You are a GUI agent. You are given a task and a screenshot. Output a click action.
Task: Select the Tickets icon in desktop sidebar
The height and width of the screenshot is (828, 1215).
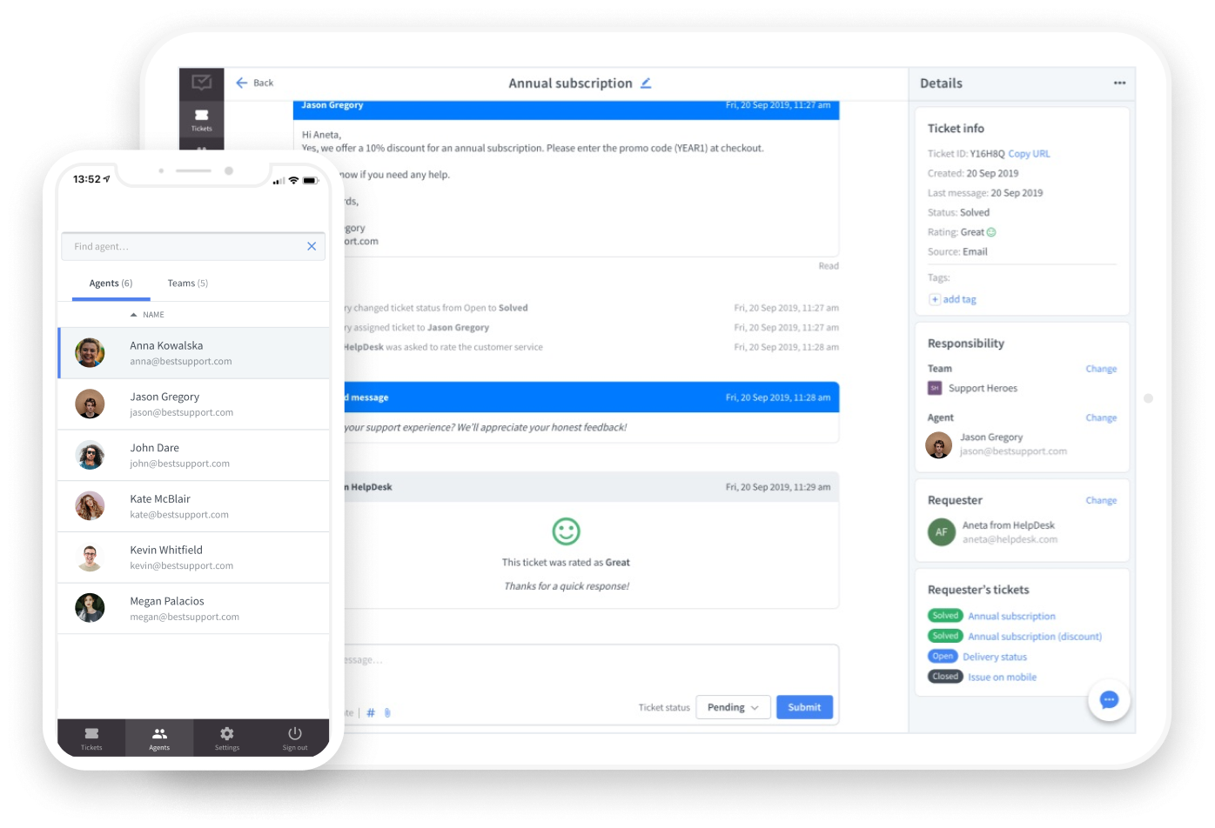coord(201,117)
